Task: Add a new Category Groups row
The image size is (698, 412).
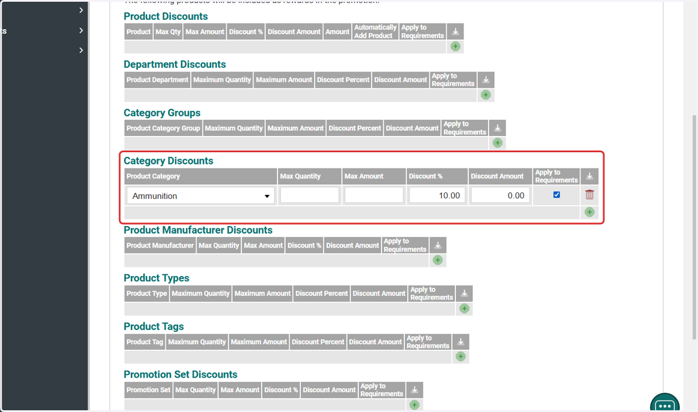Action: (x=497, y=142)
